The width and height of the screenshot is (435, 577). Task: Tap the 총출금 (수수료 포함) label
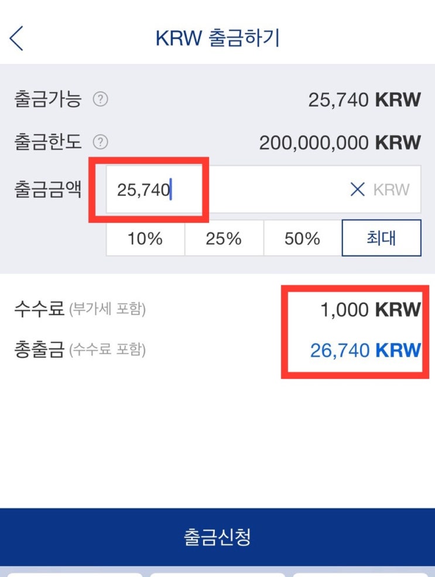pyautogui.click(x=80, y=350)
